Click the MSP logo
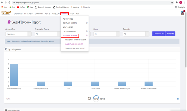The width and height of the screenshot is (187, 111). tap(6, 13)
